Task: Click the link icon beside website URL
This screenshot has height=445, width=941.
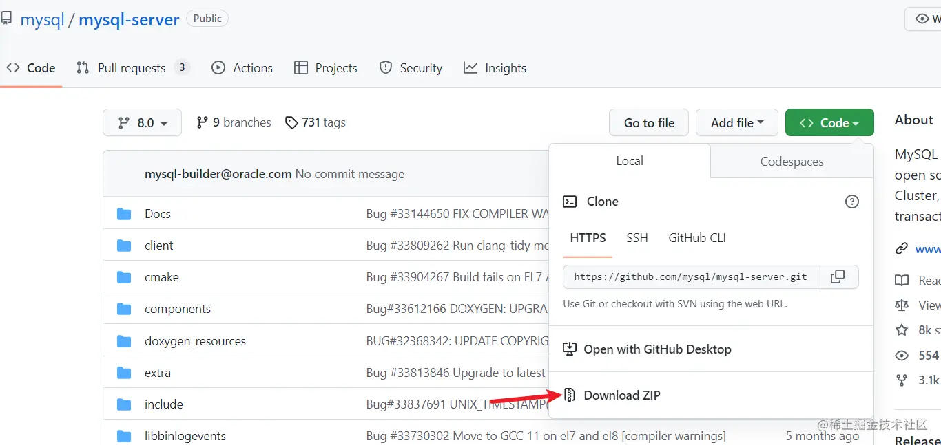Action: 901,249
